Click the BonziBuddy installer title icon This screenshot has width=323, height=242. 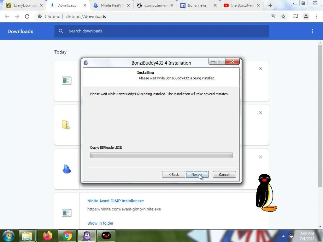(86, 63)
